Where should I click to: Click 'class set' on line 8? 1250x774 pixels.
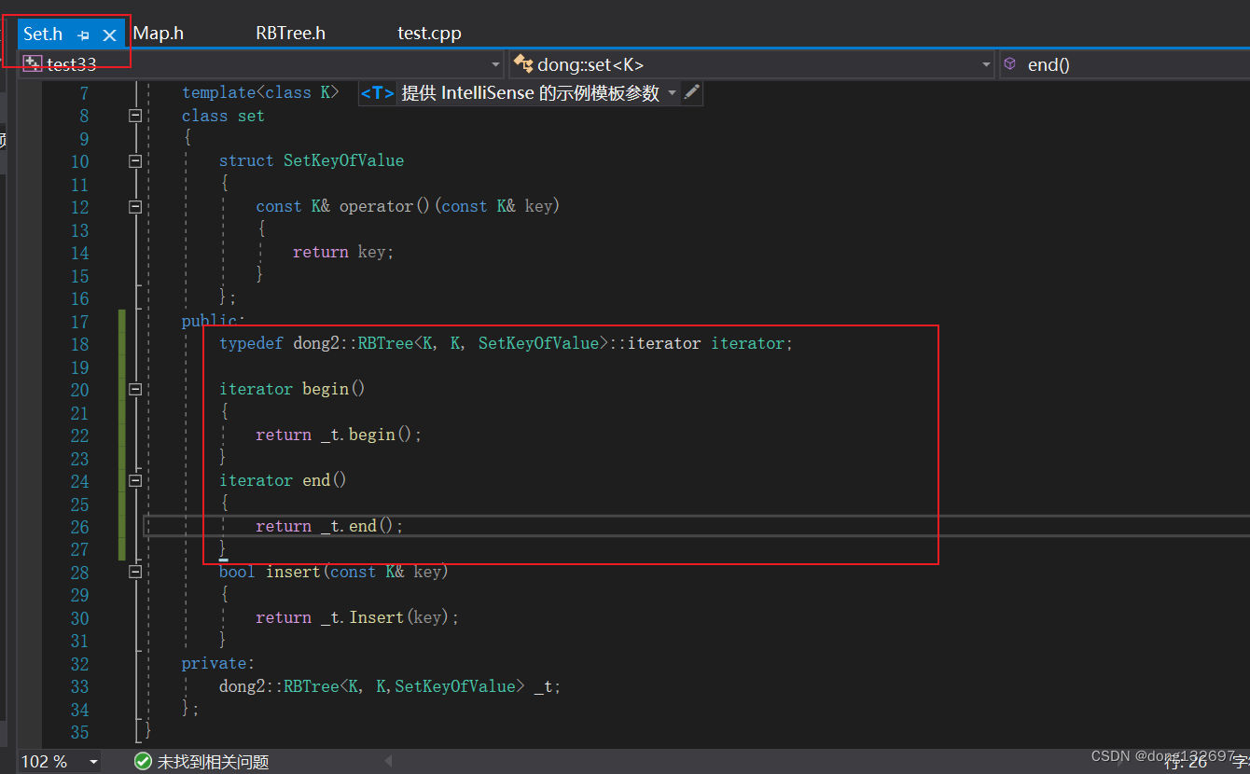pos(223,116)
